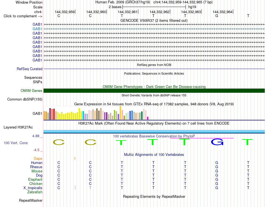Open the 'OMIM Genes' track label
The height and width of the screenshot is (207, 265).
(x=31, y=91)
